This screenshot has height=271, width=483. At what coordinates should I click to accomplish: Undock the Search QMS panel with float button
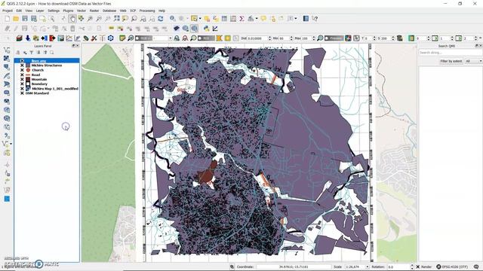[x=476, y=46]
